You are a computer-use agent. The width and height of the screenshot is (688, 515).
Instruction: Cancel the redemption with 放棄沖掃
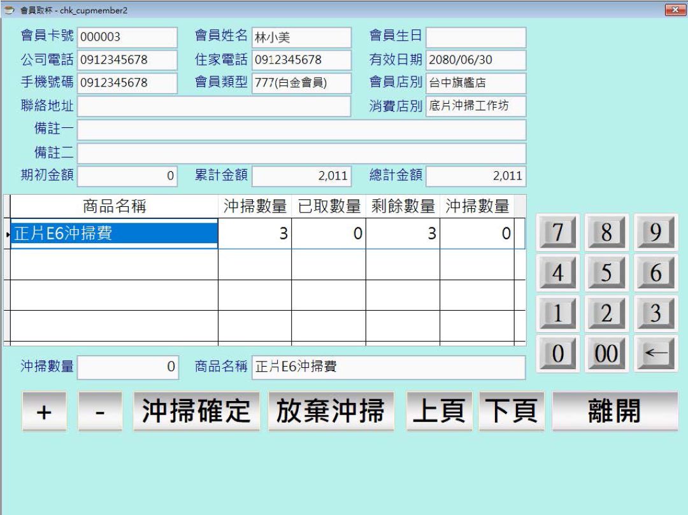(x=332, y=412)
